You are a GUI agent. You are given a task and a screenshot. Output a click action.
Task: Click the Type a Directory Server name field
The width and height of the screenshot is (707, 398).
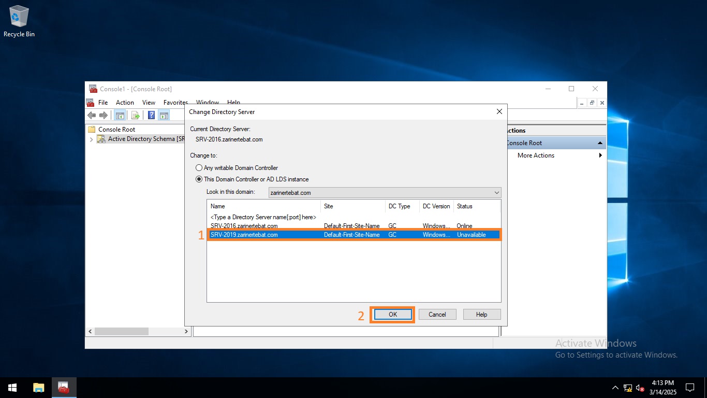tap(263, 217)
